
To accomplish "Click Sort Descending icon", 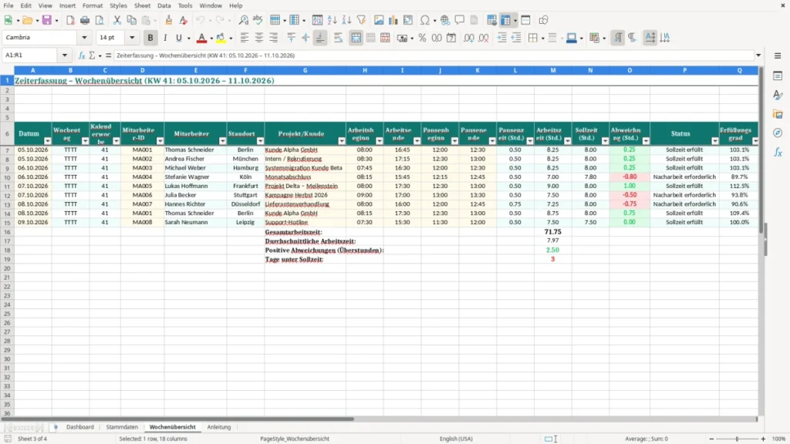I will pos(346,20).
